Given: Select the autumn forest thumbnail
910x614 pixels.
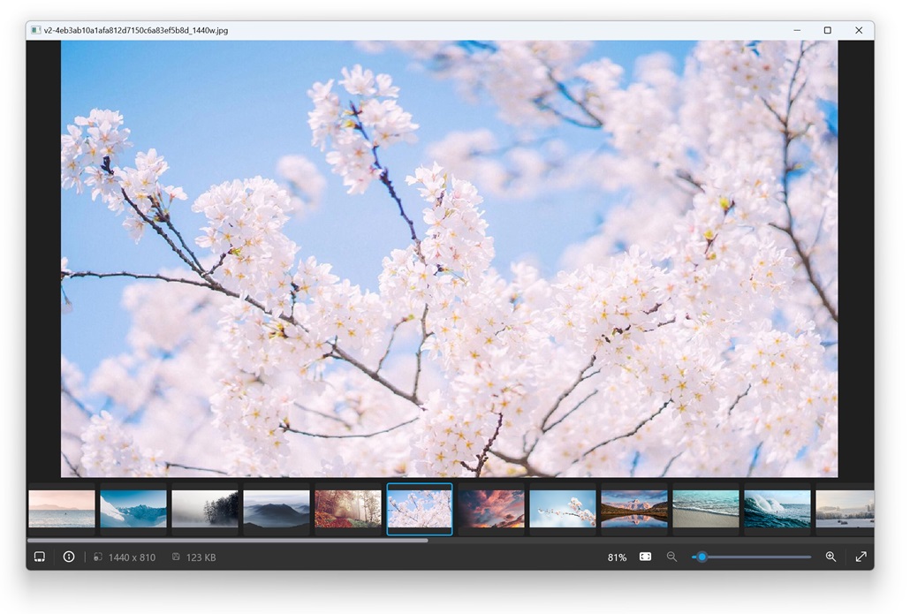Looking at the screenshot, I should [348, 508].
